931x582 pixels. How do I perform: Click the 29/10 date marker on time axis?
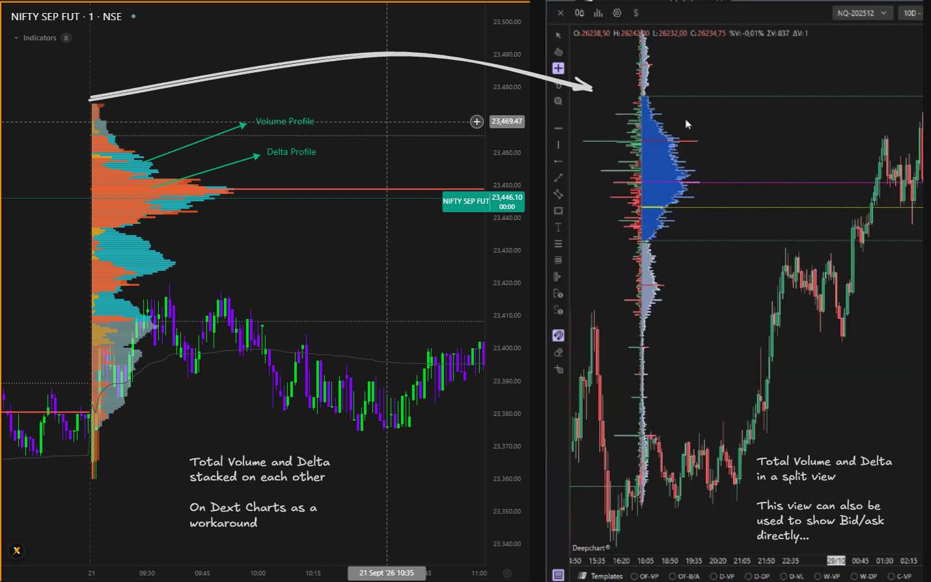tap(836, 561)
